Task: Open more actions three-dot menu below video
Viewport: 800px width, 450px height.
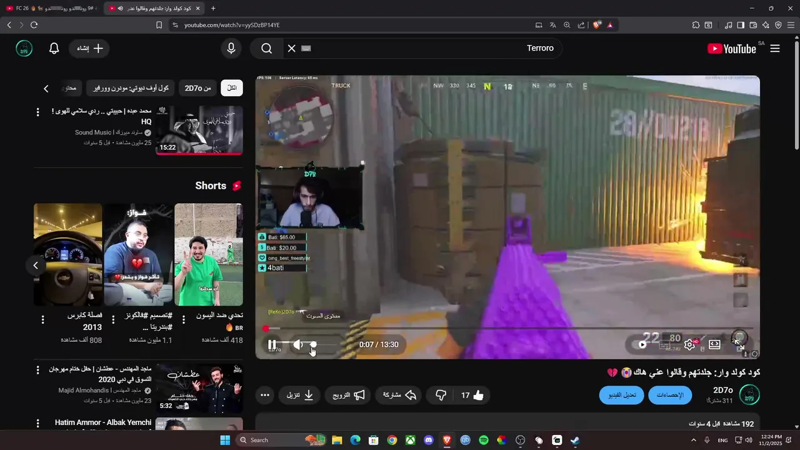Action: pos(265,395)
